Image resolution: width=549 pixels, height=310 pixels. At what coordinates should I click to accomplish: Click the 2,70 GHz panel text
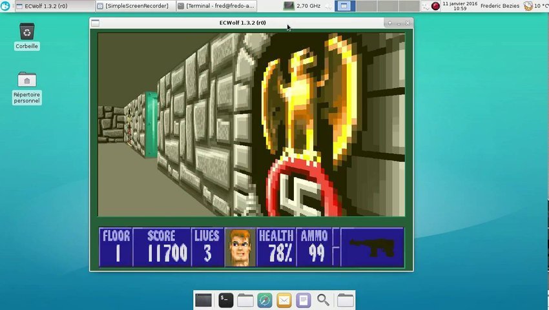309,6
